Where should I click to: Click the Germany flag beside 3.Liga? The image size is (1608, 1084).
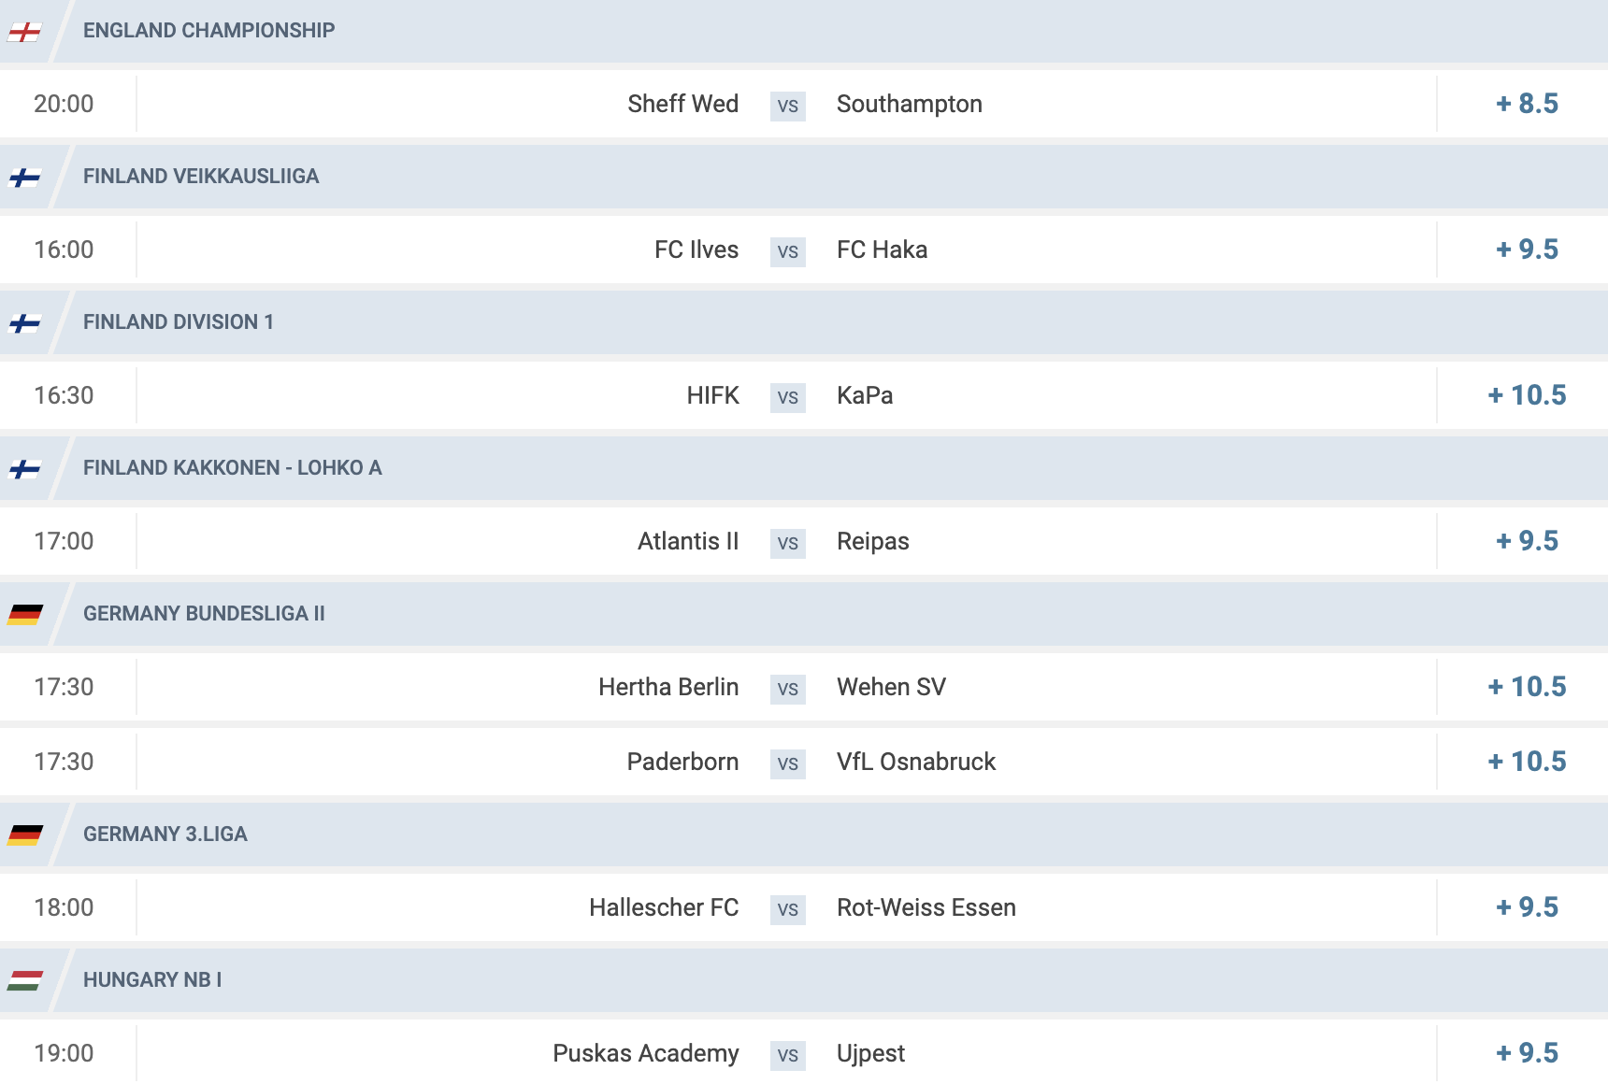pyautogui.click(x=24, y=835)
